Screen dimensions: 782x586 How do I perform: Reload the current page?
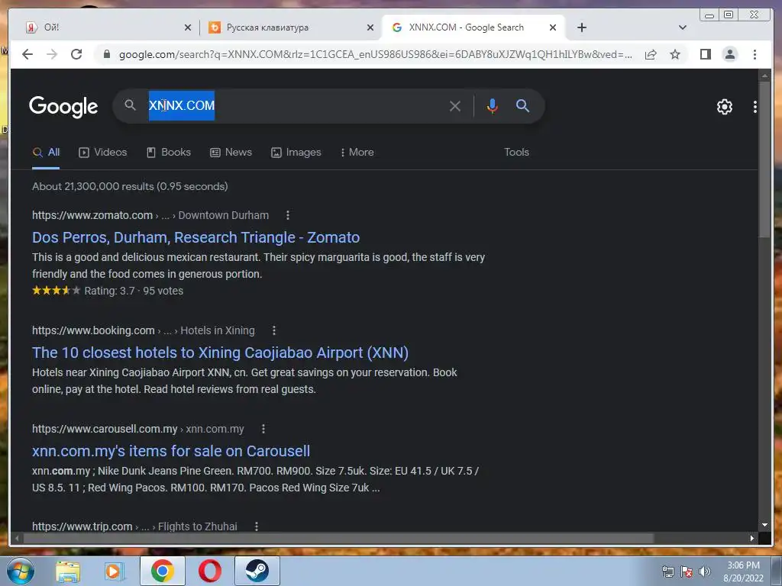[76, 54]
